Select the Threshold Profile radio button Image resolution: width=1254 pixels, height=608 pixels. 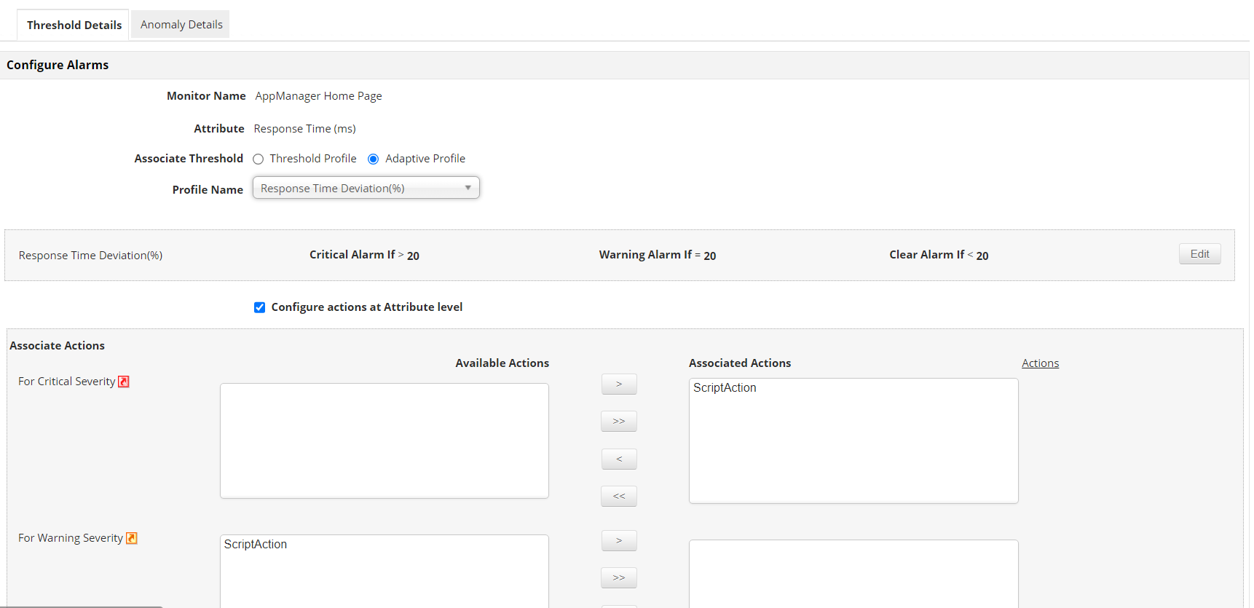tap(259, 159)
